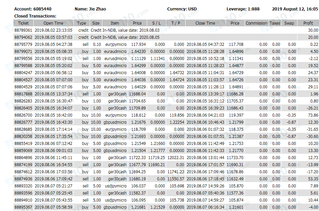Click ticket number 88789361
This screenshot has width=319, height=211.
click(23, 30)
